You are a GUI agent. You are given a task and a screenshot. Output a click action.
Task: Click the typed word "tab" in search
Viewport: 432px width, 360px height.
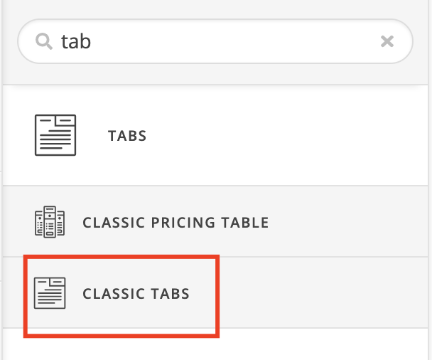point(76,42)
